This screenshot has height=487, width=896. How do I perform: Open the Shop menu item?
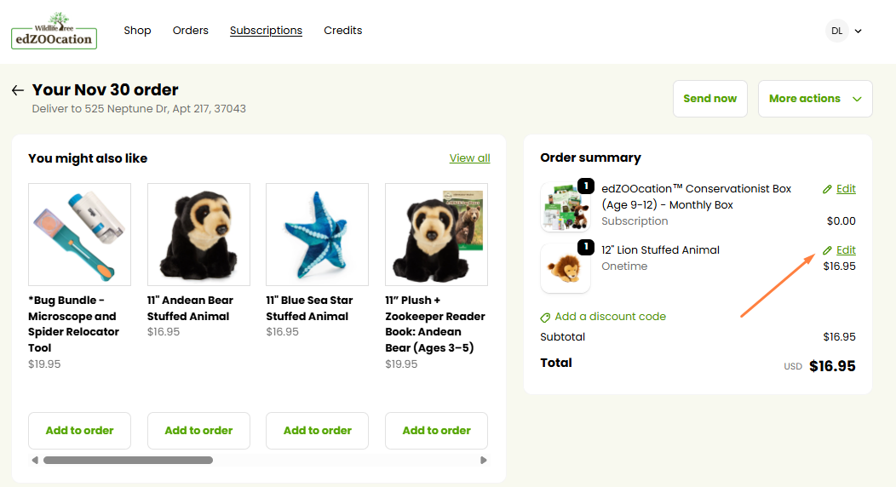pos(137,31)
